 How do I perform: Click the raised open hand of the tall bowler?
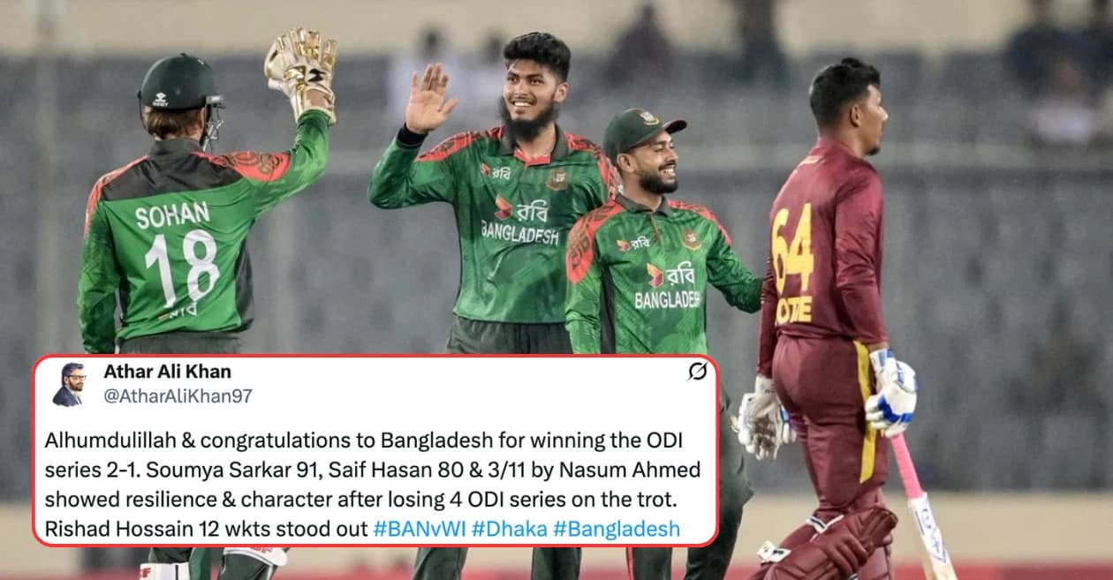(429, 97)
